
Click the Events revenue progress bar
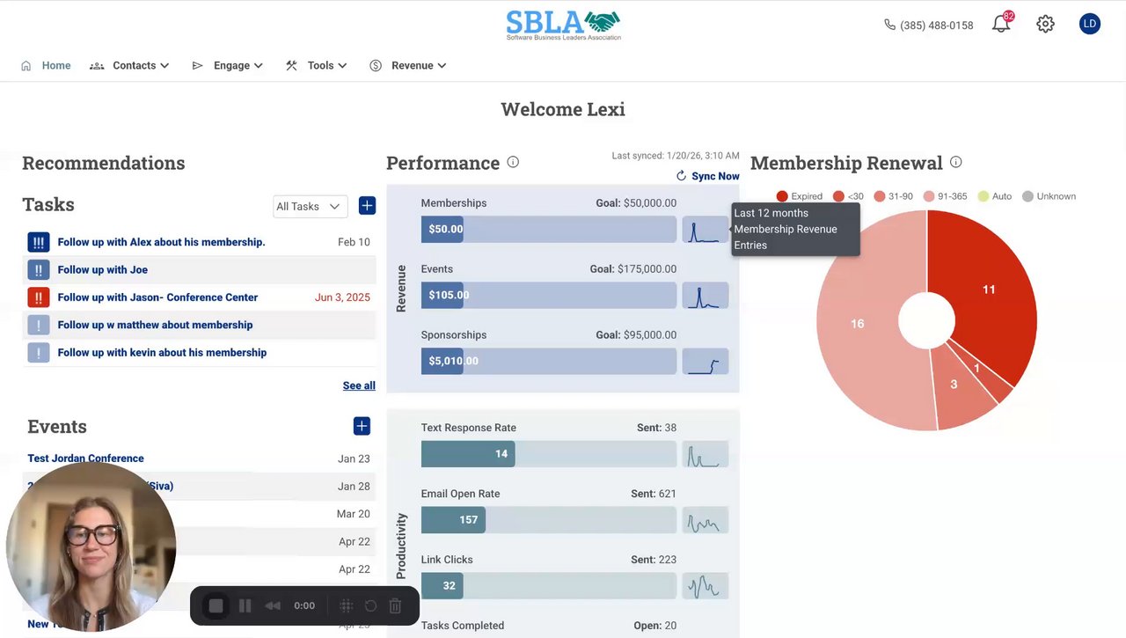click(549, 296)
